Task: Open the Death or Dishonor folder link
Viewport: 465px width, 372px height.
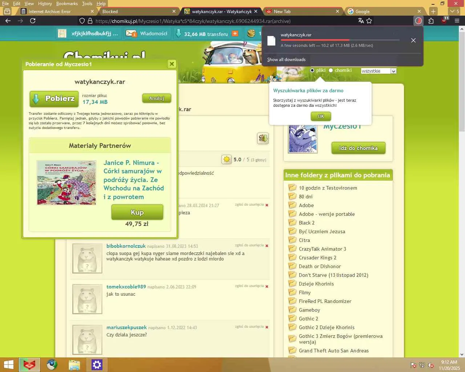Action: coord(320,266)
